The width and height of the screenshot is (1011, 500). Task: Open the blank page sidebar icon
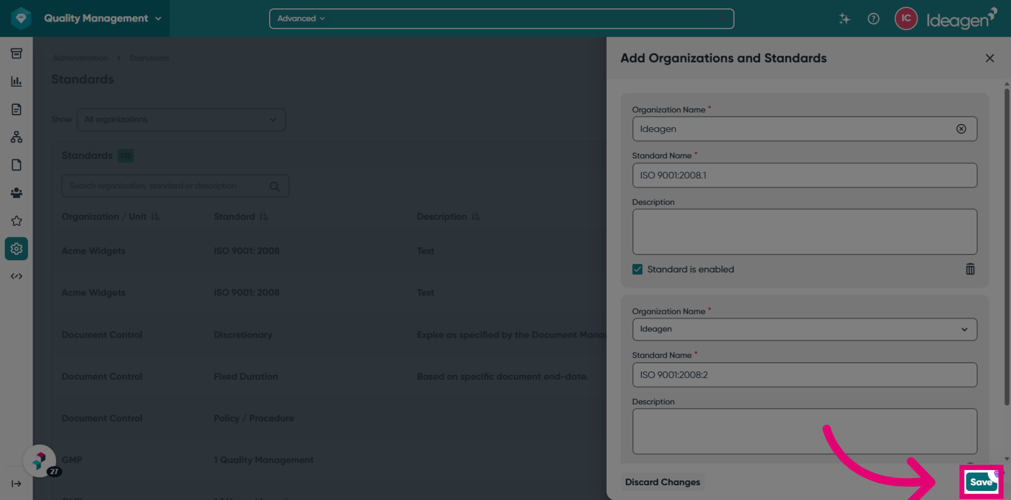coord(16,165)
